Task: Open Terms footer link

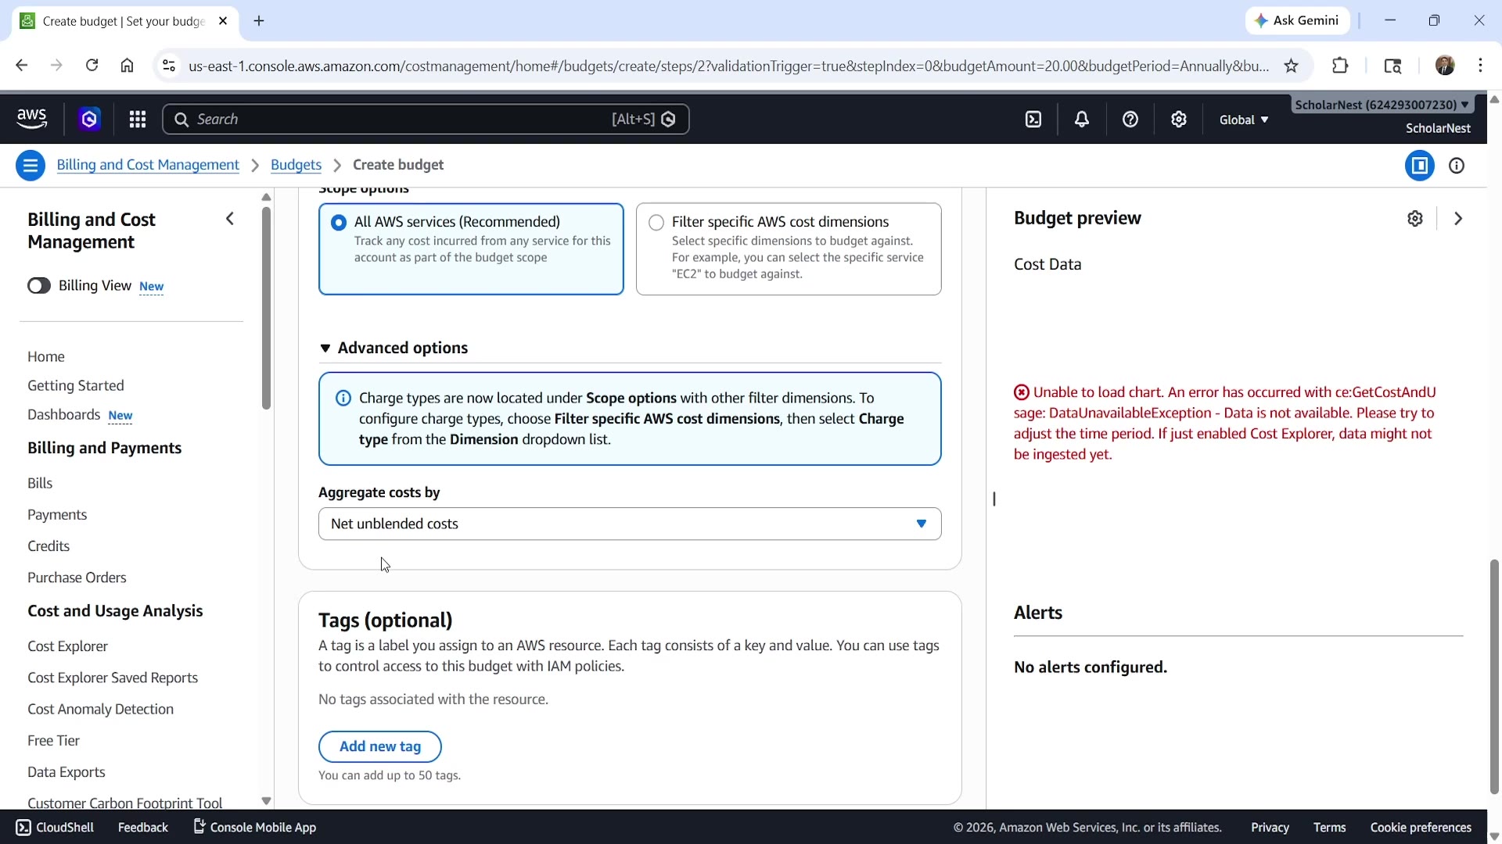Action: pyautogui.click(x=1329, y=828)
